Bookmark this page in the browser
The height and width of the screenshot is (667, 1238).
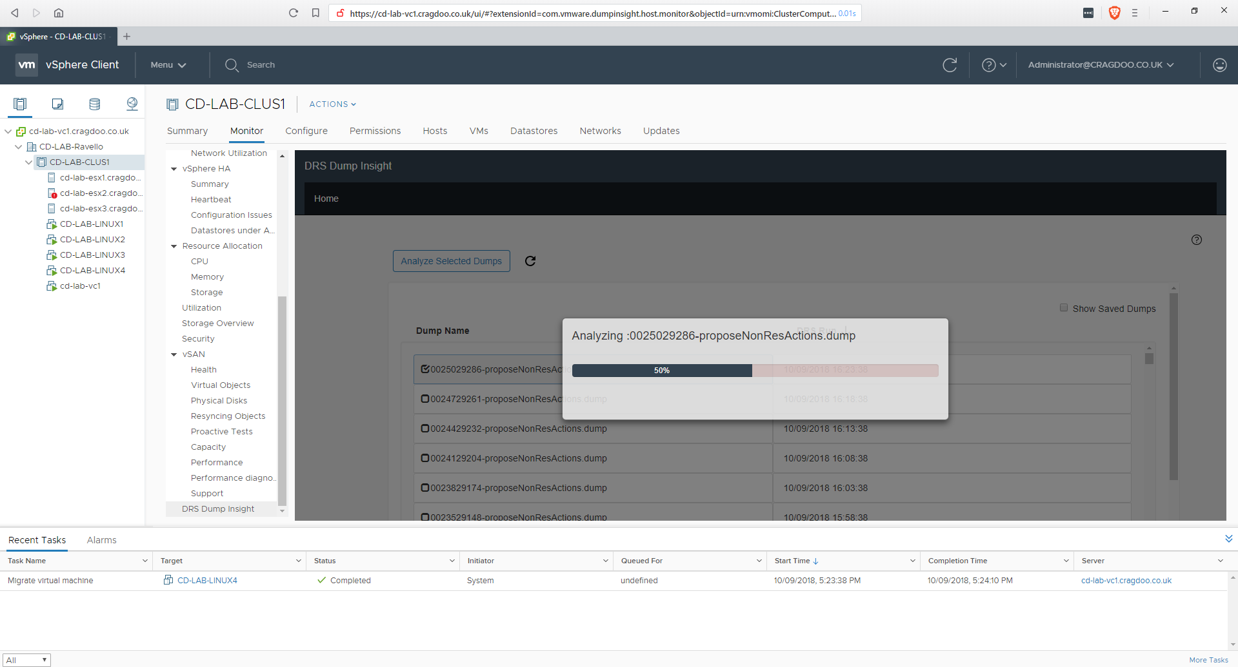(x=315, y=13)
